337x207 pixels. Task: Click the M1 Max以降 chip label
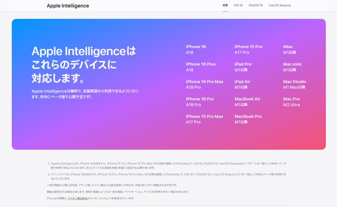[x=294, y=87]
